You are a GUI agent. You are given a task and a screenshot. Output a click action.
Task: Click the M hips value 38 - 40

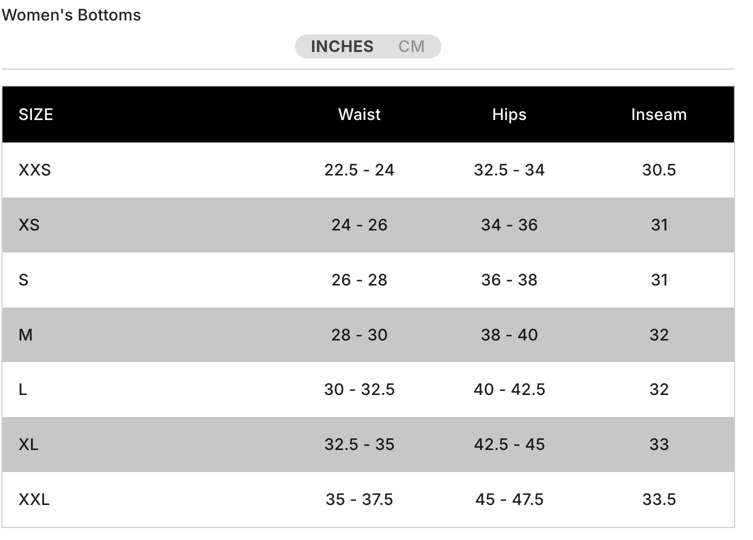click(509, 335)
